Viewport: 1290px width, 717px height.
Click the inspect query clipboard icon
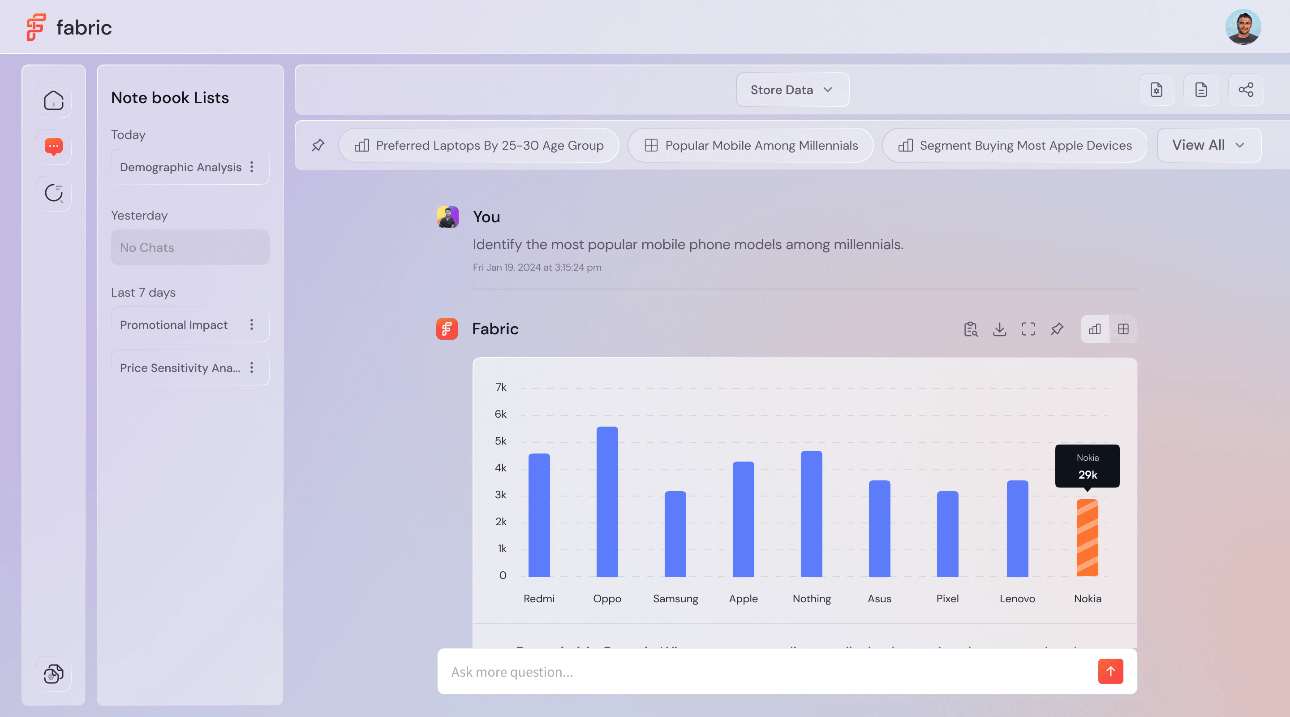point(971,329)
